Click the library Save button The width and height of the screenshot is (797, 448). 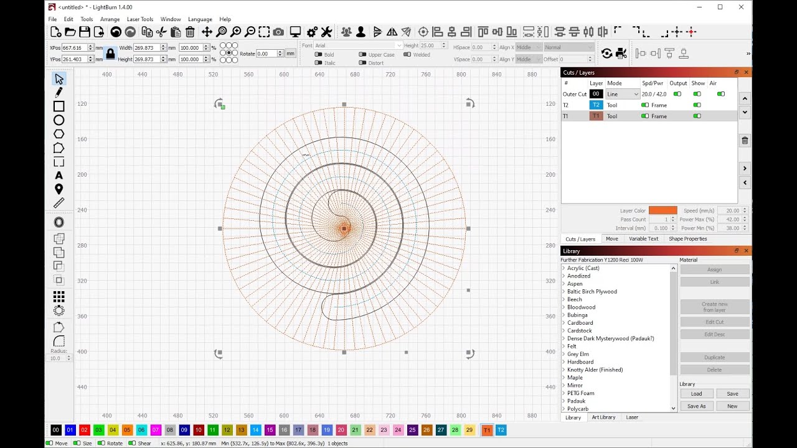pos(732,393)
